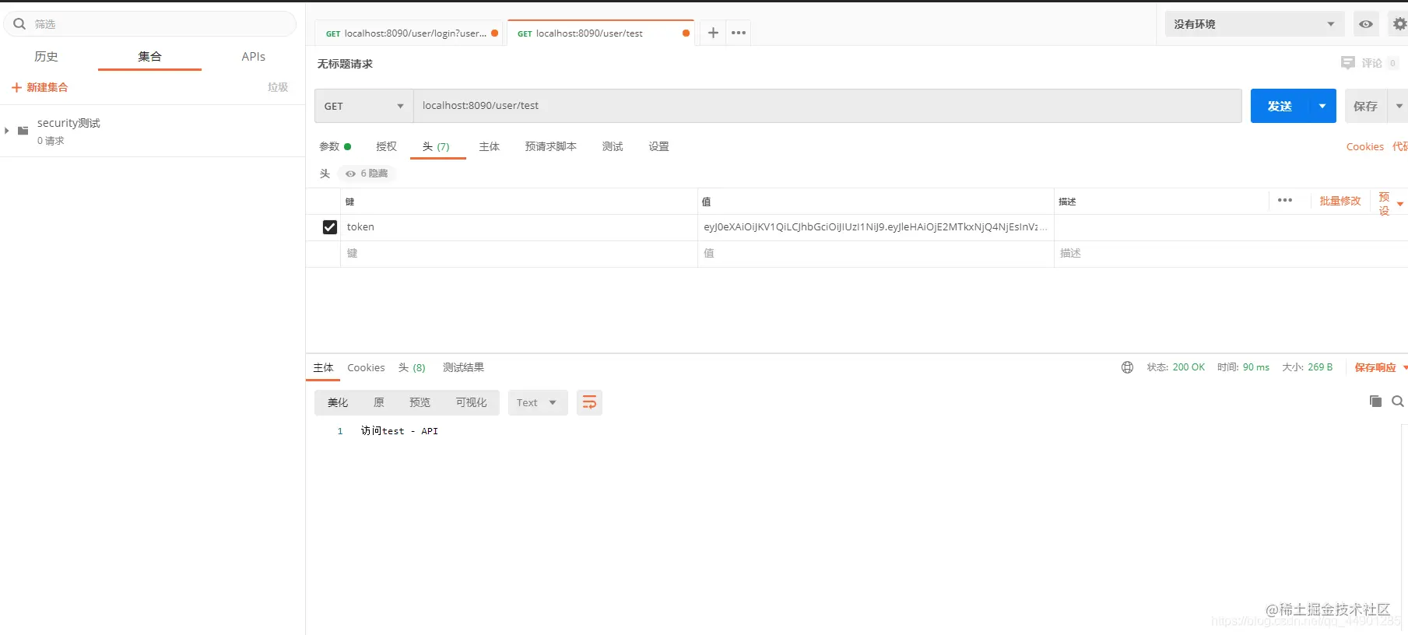
Task: Open the 参数 params tab
Action: [335, 146]
